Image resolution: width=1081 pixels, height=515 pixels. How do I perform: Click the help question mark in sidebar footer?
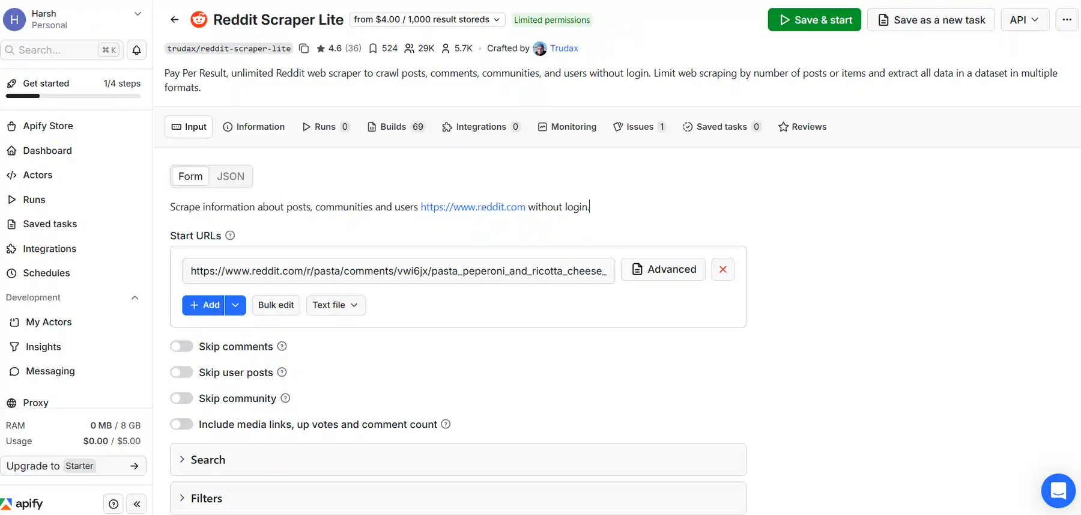point(114,504)
